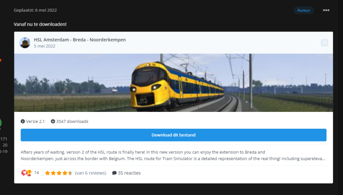343x195 pixels.
Task: Click the first star in the rating
Action: coord(47,173)
